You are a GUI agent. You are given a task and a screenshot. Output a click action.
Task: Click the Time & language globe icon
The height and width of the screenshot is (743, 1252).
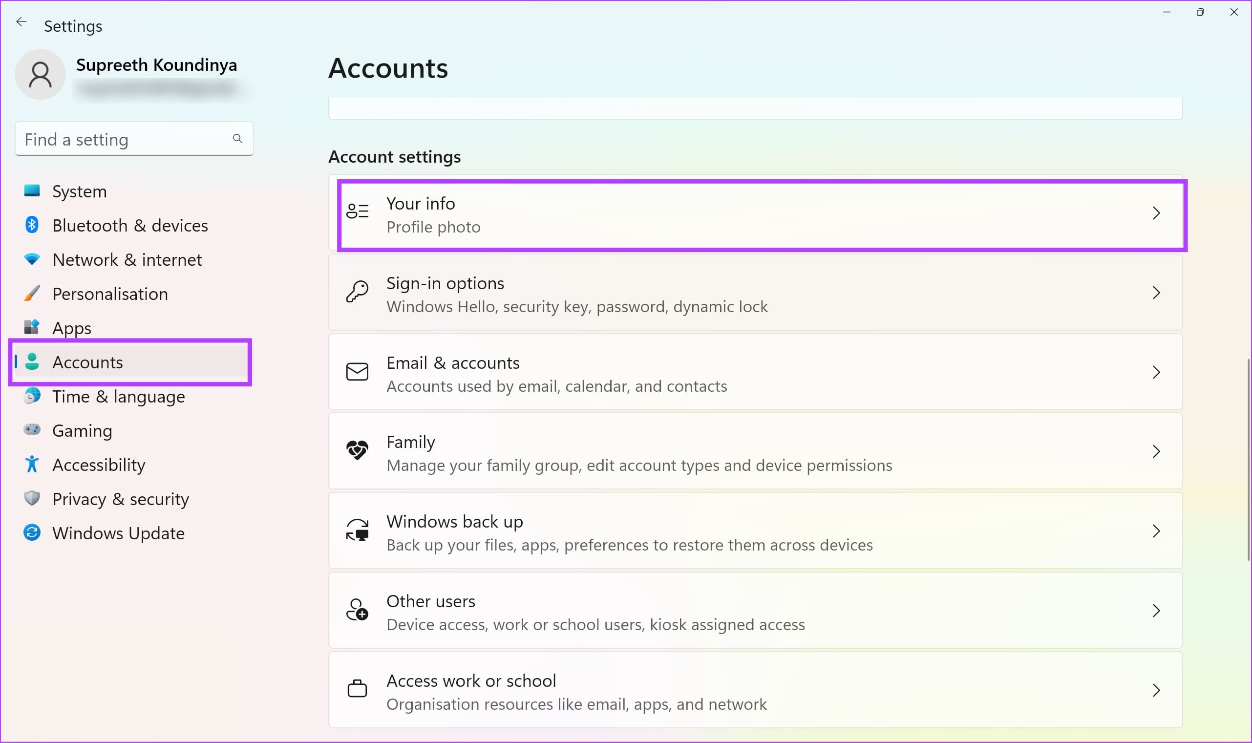(32, 396)
